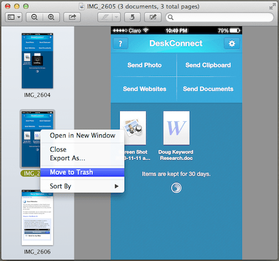Image resolution: width=279 pixels, height=261 pixels.
Task: Click the DeskConnect title text
Action: [176, 43]
